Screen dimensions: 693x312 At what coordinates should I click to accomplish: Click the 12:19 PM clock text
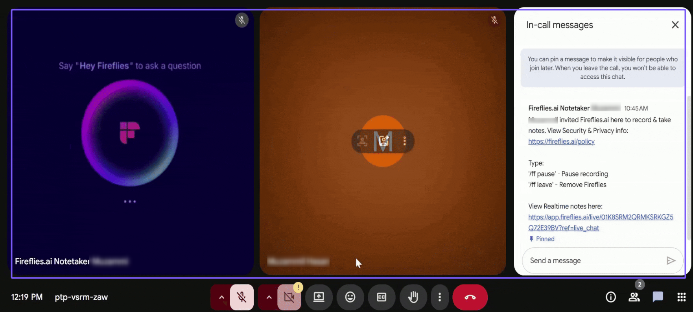point(27,297)
